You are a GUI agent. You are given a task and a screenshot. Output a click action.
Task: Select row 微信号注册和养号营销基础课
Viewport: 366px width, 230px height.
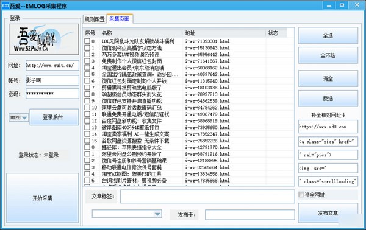(x=188, y=161)
